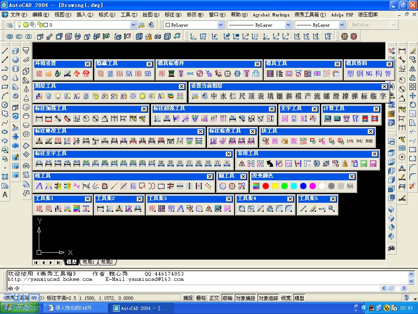The width and height of the screenshot is (418, 314).
Task: Toggle 栅格 grid display in status bar
Action: tap(201, 298)
